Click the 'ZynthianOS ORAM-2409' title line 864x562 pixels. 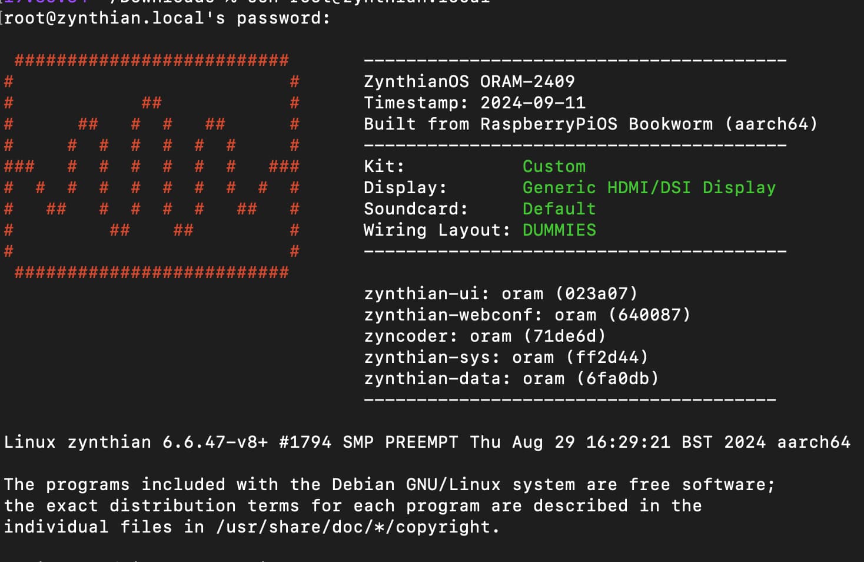click(469, 81)
